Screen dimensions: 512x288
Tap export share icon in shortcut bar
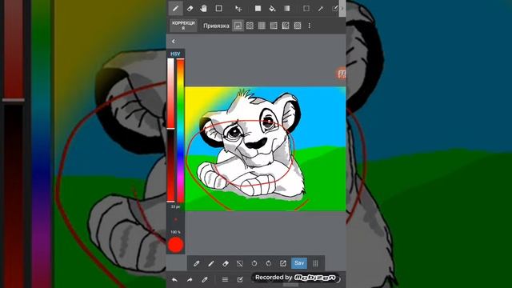282,263
